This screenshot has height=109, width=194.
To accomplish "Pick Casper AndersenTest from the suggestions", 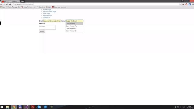I will pos(74,26).
